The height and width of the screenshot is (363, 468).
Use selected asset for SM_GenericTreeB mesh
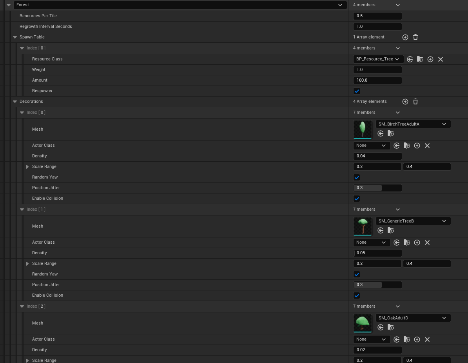380,230
